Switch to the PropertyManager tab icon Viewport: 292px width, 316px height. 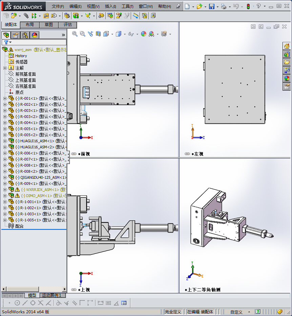16,35
